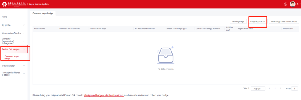Image resolution: width=301 pixels, height=100 pixels.
Task: Click the Buyer name column header
Action: [x=40, y=29]
